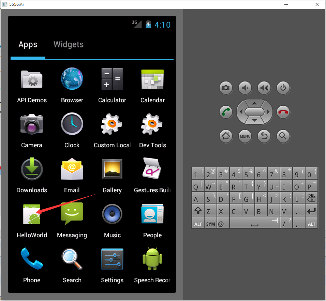Click the 1 key on keyboard
Image resolution: width=326 pixels, height=301 pixels.
pos(198,174)
